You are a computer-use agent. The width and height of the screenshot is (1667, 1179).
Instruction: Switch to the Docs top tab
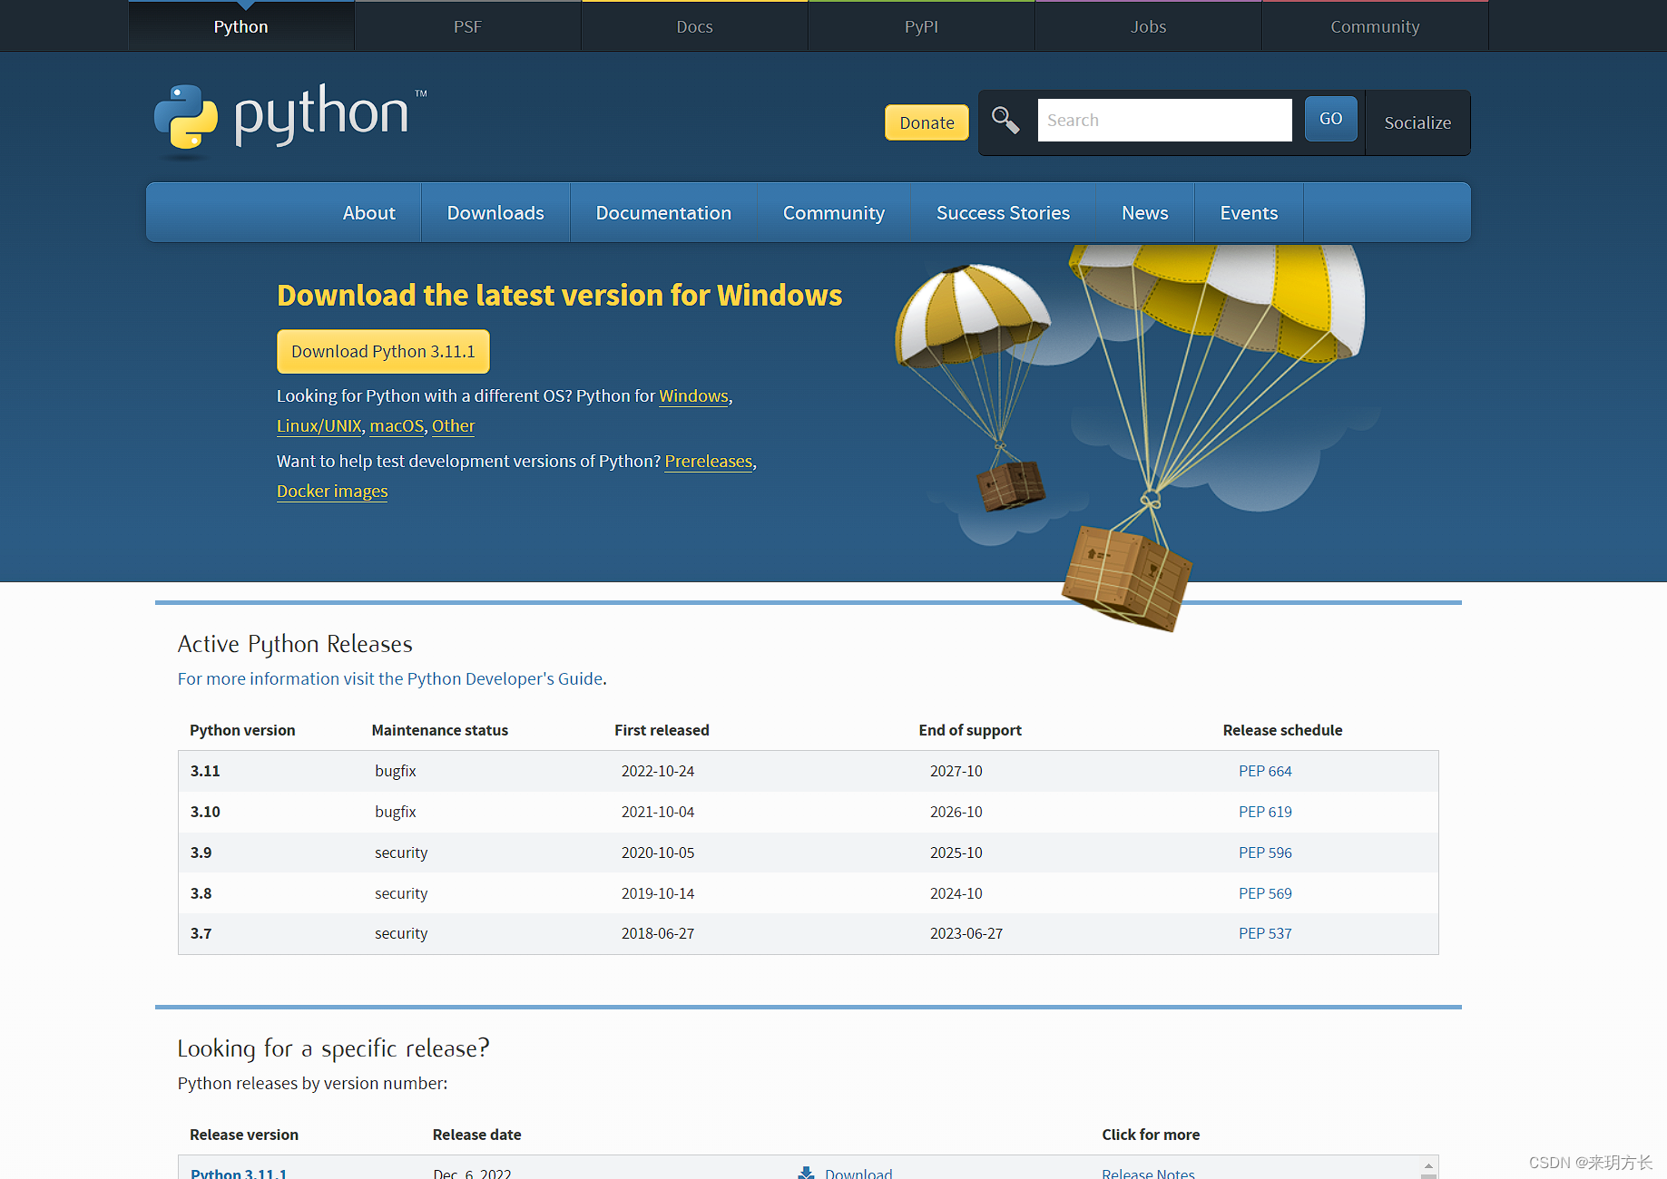(694, 26)
